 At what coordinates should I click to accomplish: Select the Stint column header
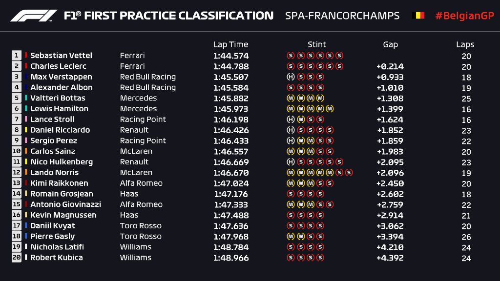tap(317, 44)
